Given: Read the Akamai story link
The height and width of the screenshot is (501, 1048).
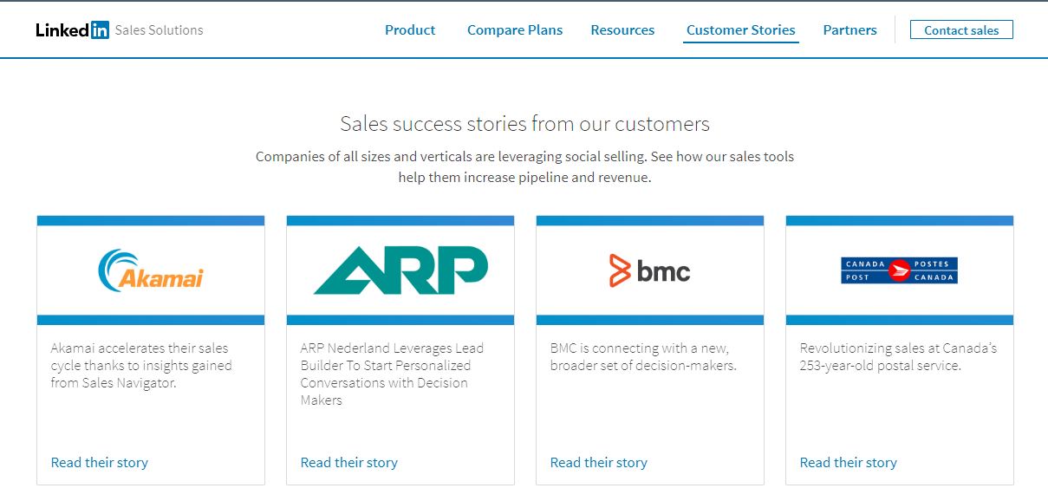Looking at the screenshot, I should click(100, 463).
